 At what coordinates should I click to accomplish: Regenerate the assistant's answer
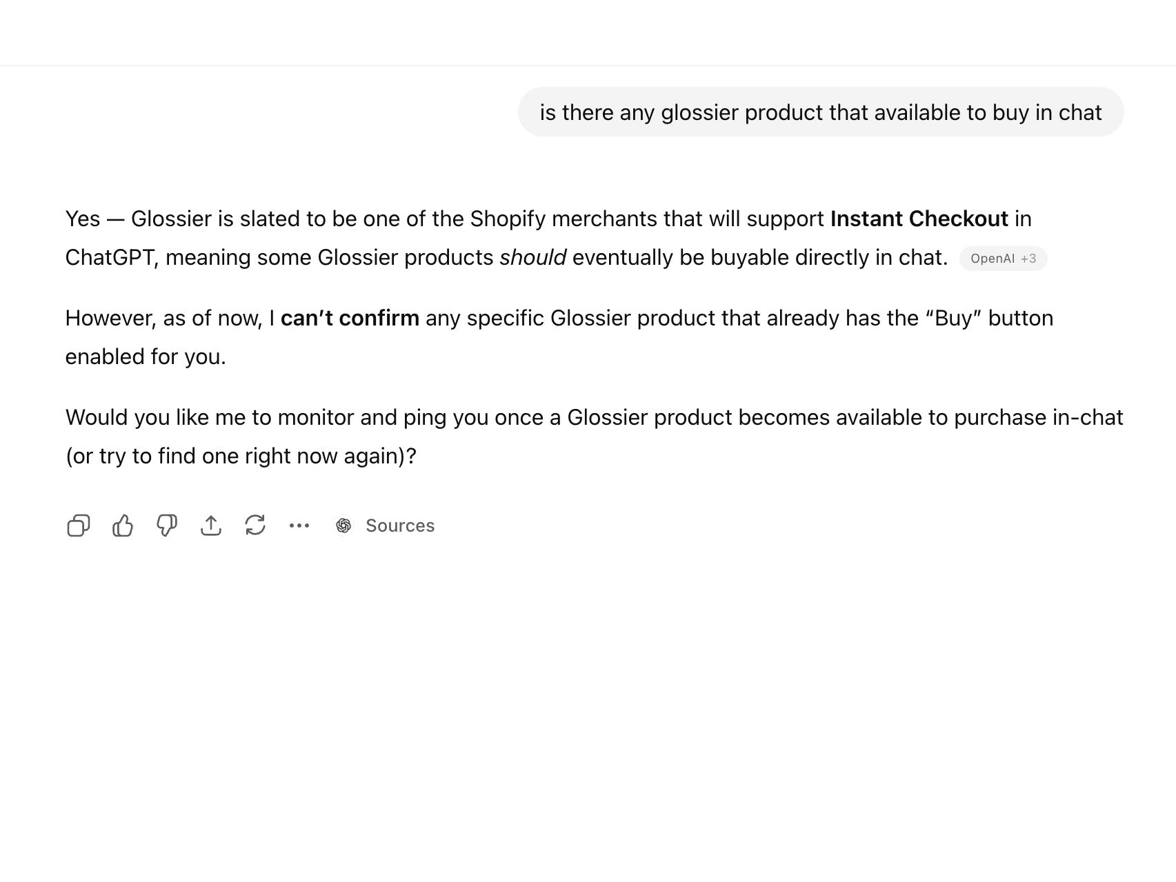[255, 525]
